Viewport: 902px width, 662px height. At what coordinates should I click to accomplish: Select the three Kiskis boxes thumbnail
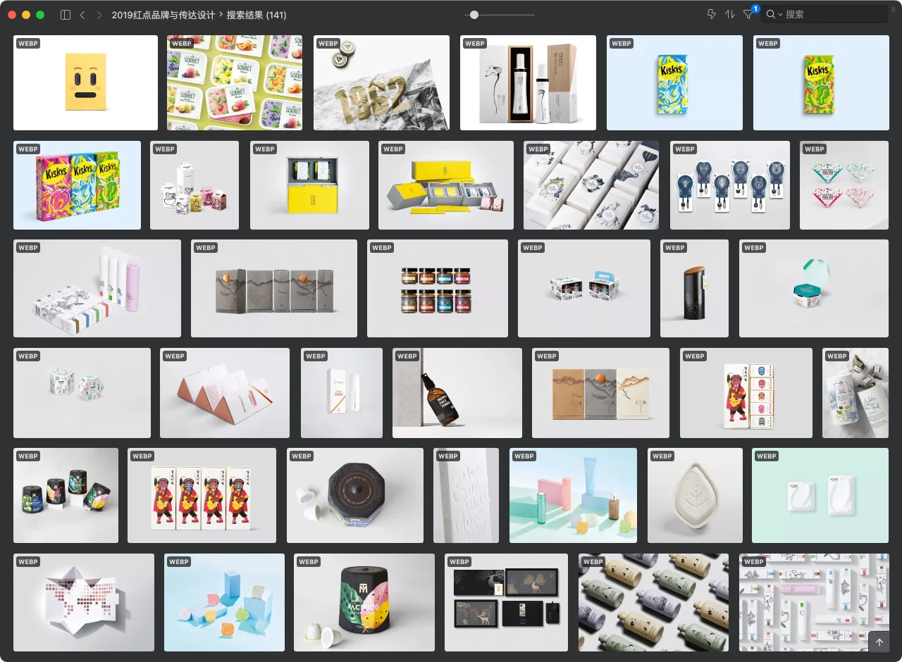77,185
